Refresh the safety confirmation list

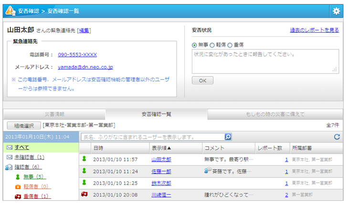337,137
